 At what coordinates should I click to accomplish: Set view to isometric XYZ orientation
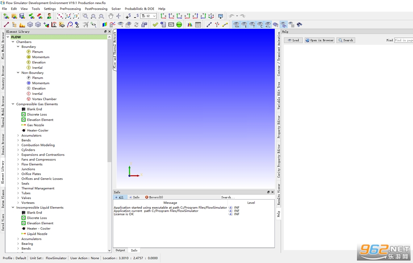211,16
